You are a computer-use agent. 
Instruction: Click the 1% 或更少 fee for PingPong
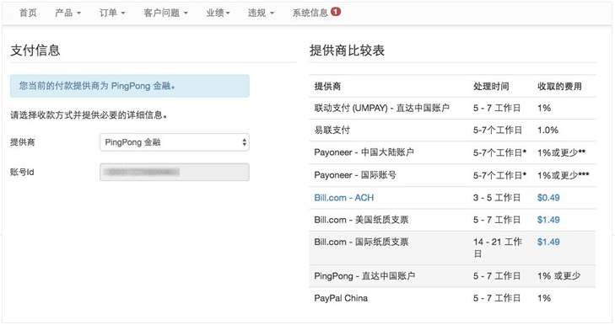coord(559,276)
